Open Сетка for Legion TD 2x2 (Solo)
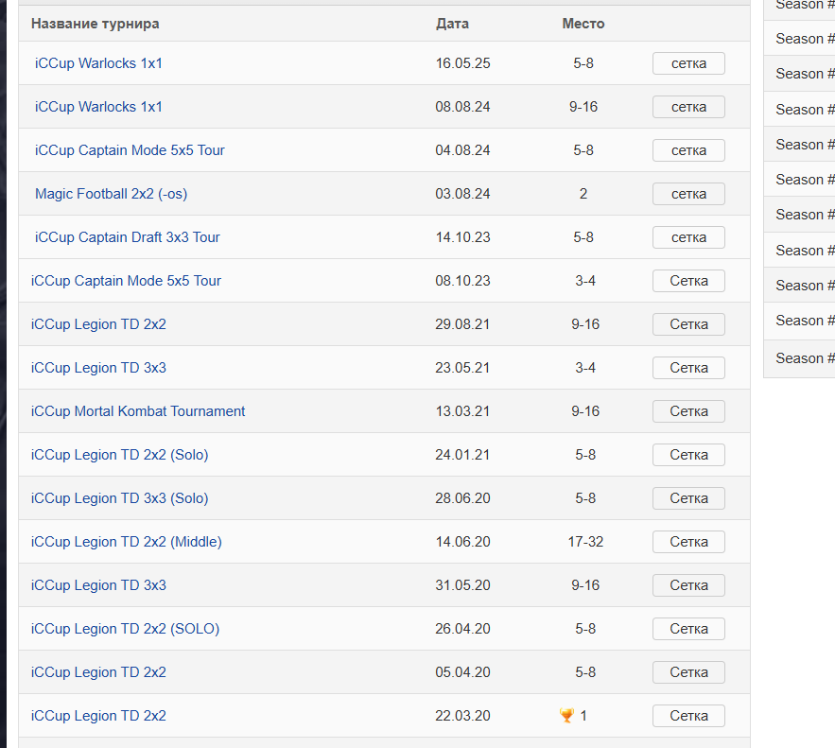The image size is (835, 748). [688, 455]
